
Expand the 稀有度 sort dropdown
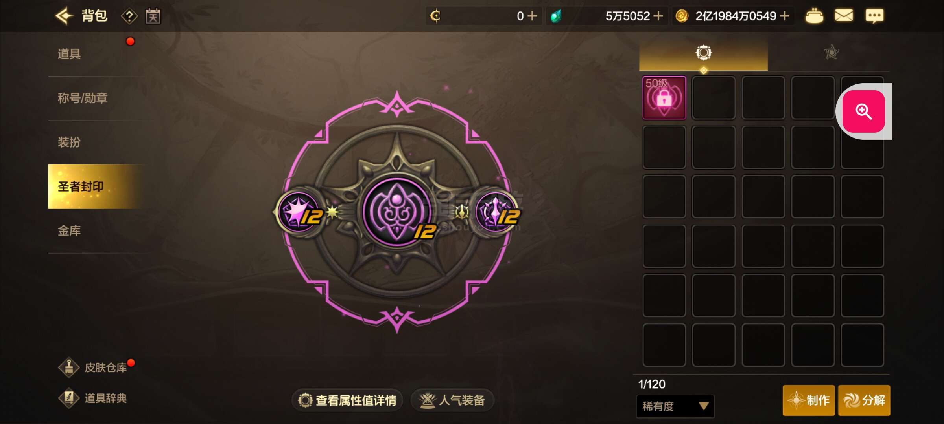[675, 406]
